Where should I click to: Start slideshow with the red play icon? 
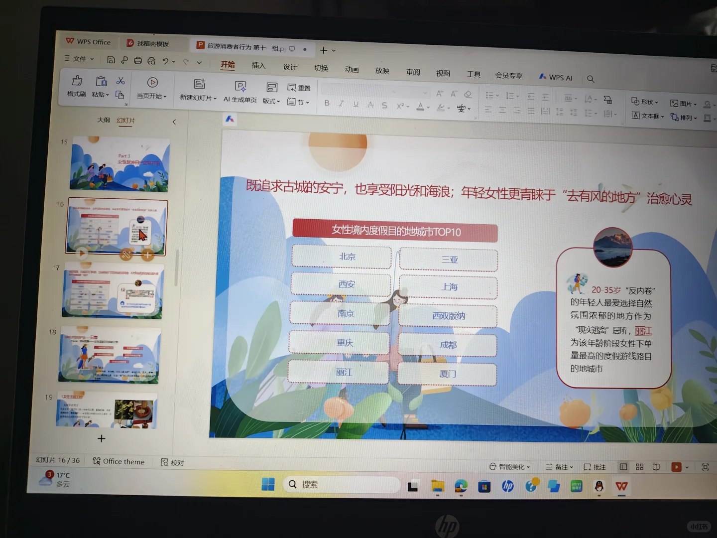pyautogui.click(x=676, y=467)
